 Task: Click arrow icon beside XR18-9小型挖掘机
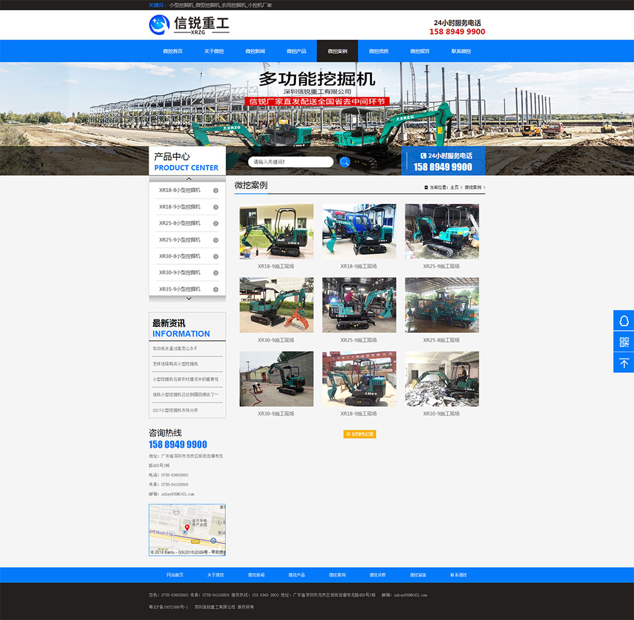pos(215,207)
